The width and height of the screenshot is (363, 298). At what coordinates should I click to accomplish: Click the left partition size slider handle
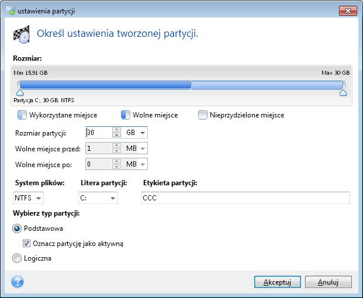pos(20,93)
